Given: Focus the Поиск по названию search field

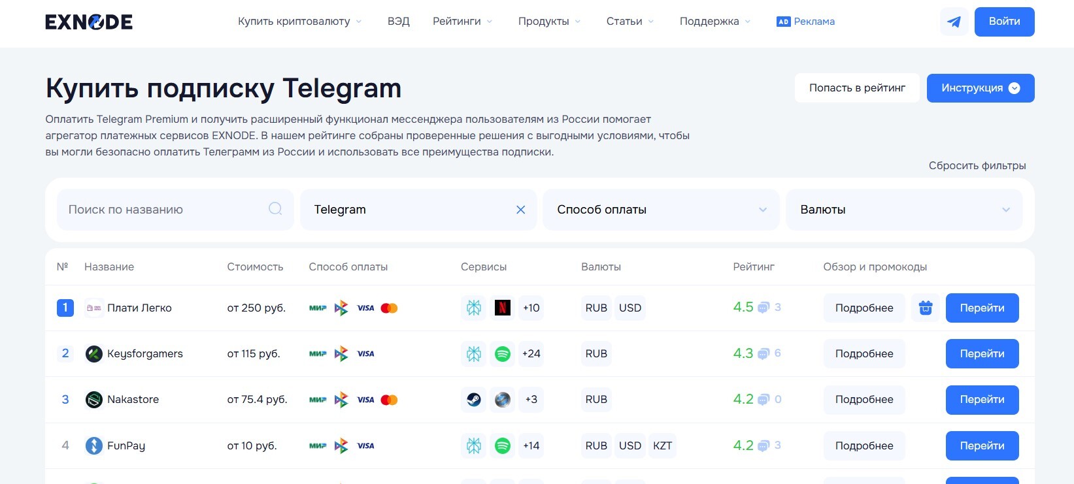Looking at the screenshot, I should click(x=167, y=210).
